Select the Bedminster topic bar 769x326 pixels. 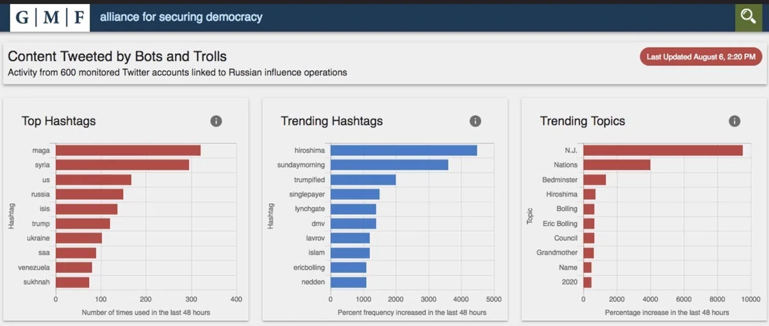594,180
